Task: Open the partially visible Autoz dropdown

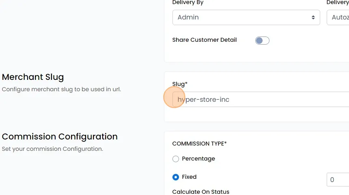Action: tap(338, 17)
